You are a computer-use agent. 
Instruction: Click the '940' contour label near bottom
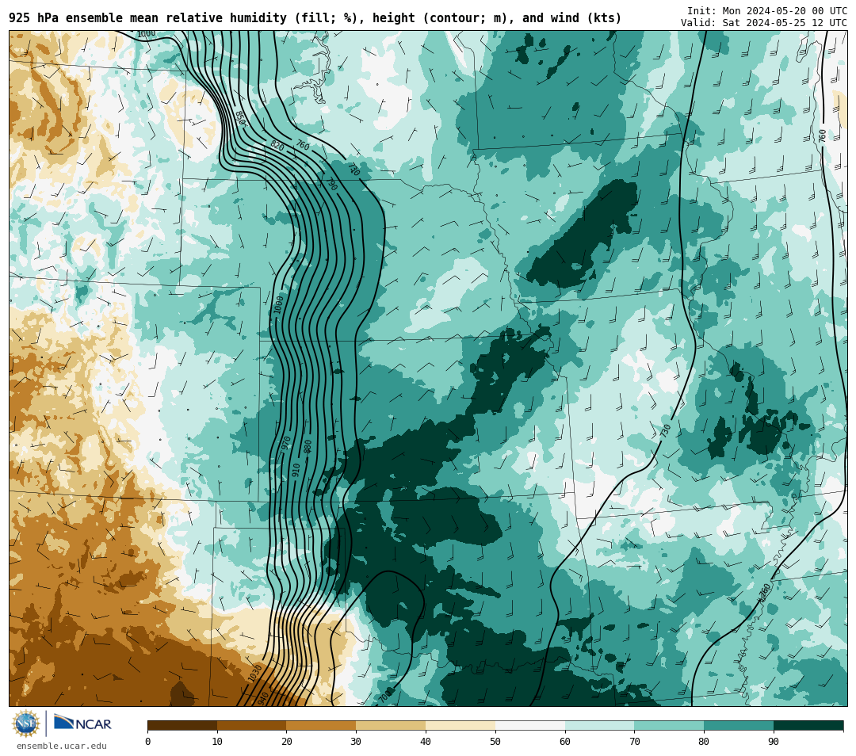262,697
